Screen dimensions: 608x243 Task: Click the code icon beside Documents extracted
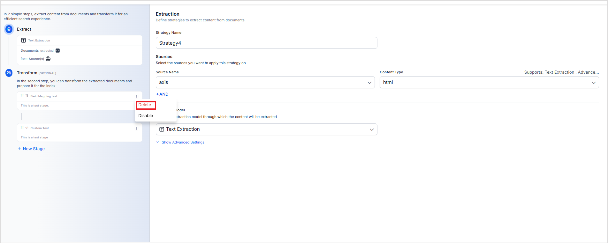point(57,51)
